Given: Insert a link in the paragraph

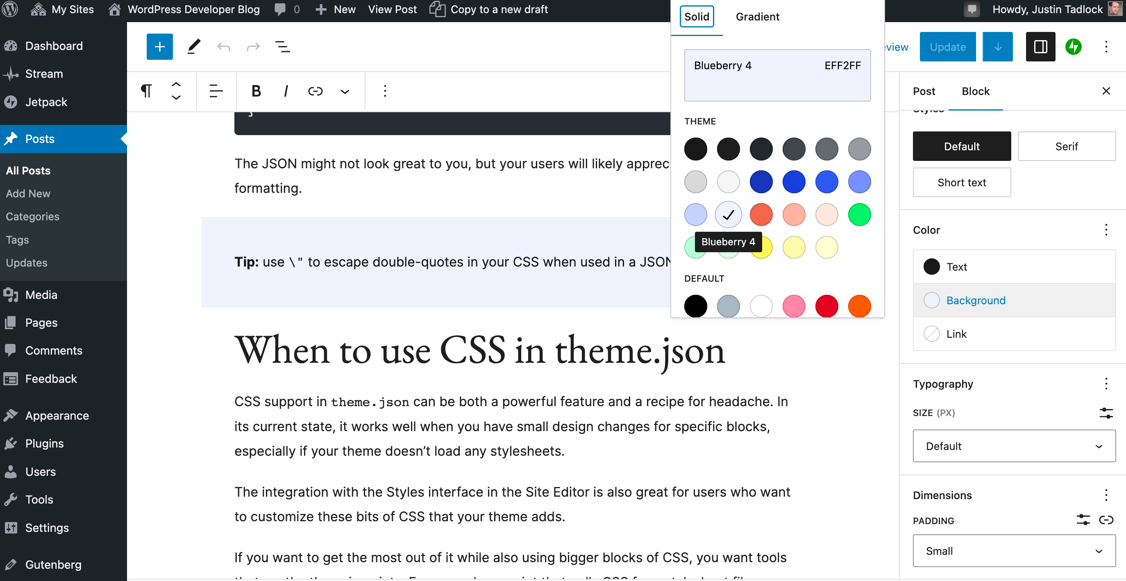Looking at the screenshot, I should [x=315, y=91].
